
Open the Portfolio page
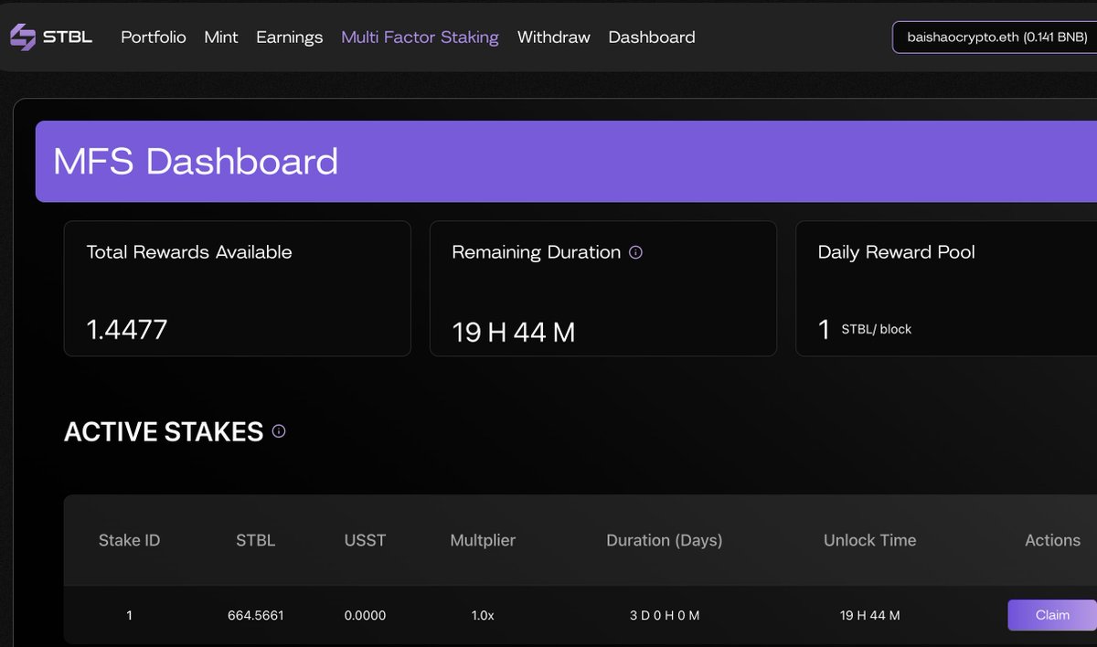153,37
